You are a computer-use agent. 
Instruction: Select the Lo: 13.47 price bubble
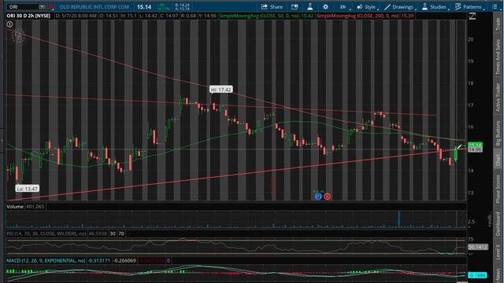point(28,189)
